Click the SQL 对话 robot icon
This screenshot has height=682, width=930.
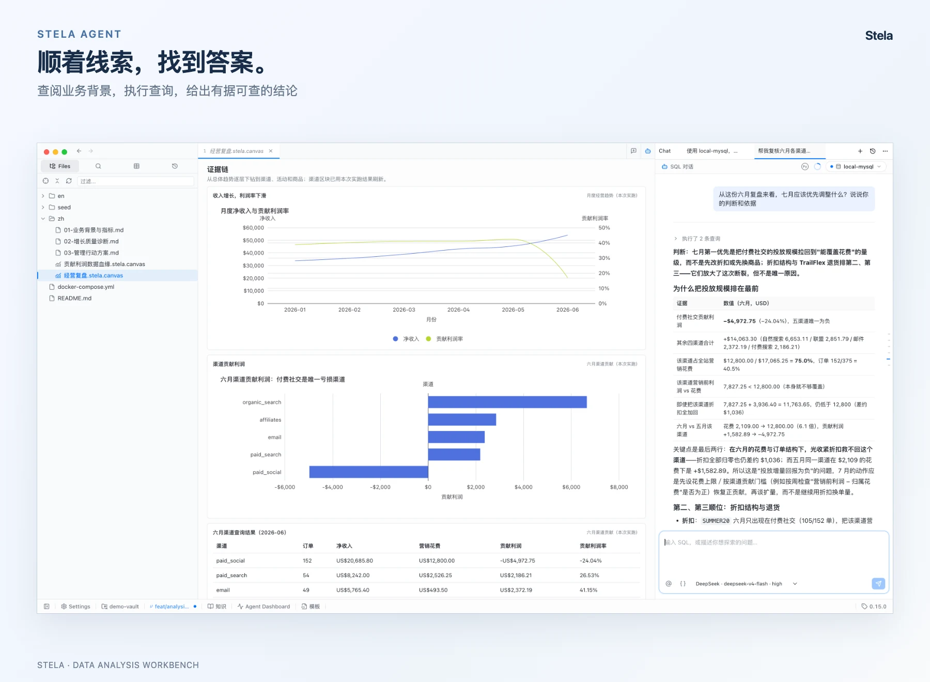click(664, 166)
